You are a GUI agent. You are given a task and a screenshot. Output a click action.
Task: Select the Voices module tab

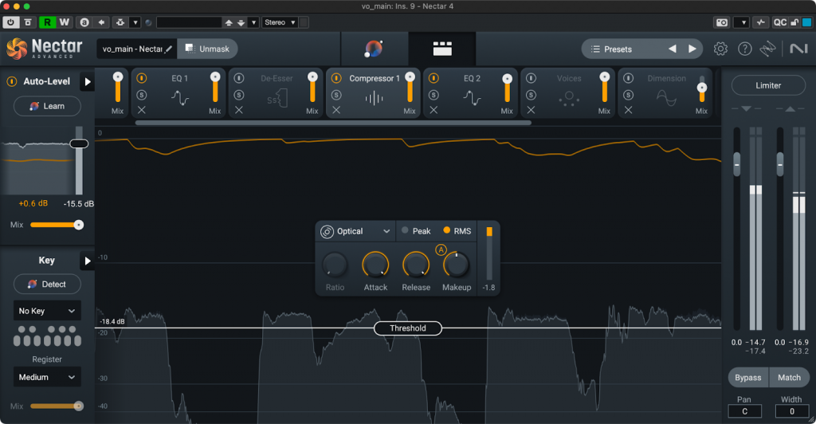569,79
